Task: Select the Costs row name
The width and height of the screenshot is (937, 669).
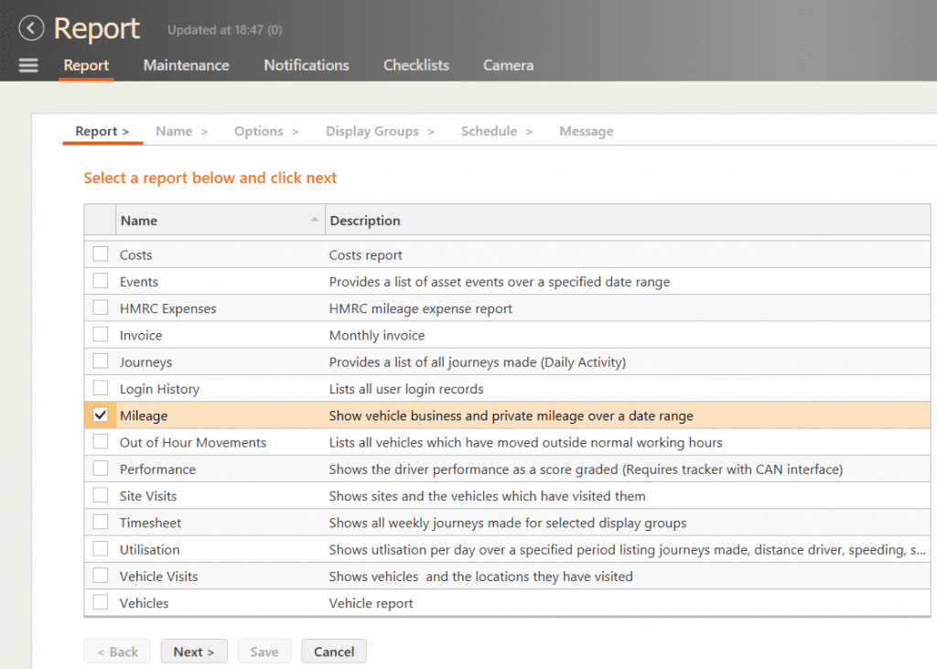Action: (135, 254)
